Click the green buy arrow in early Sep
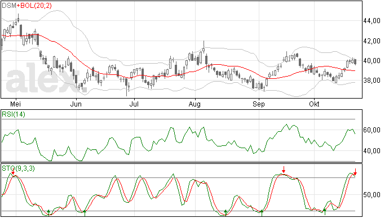Image resolution: width=389 pixels, height=218 pixels. pos(262,213)
